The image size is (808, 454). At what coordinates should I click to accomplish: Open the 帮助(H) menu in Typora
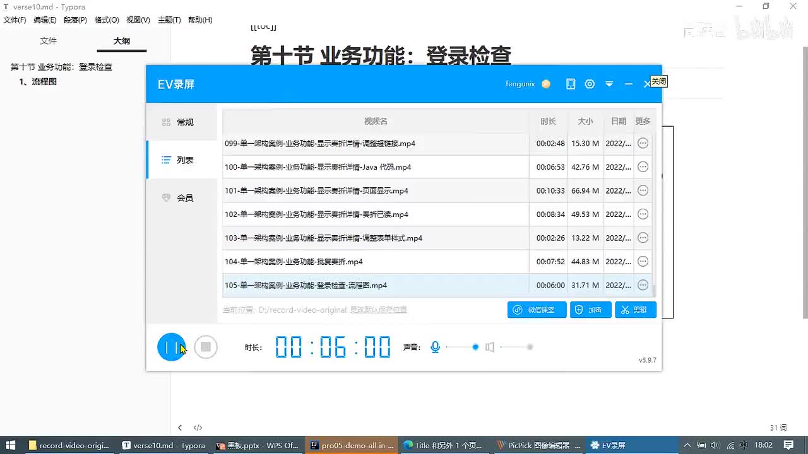coord(199,20)
